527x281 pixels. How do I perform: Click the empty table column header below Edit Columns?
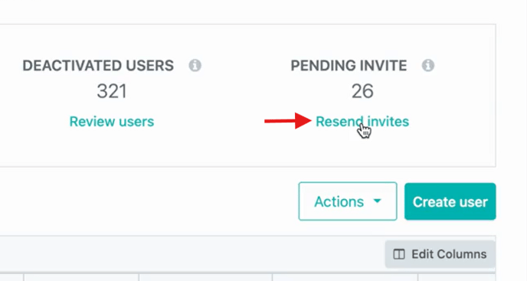(x=457, y=277)
